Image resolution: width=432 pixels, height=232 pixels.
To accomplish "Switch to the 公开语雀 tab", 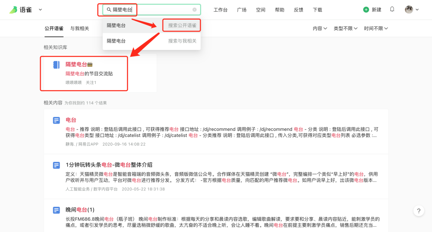I will pos(54,28).
